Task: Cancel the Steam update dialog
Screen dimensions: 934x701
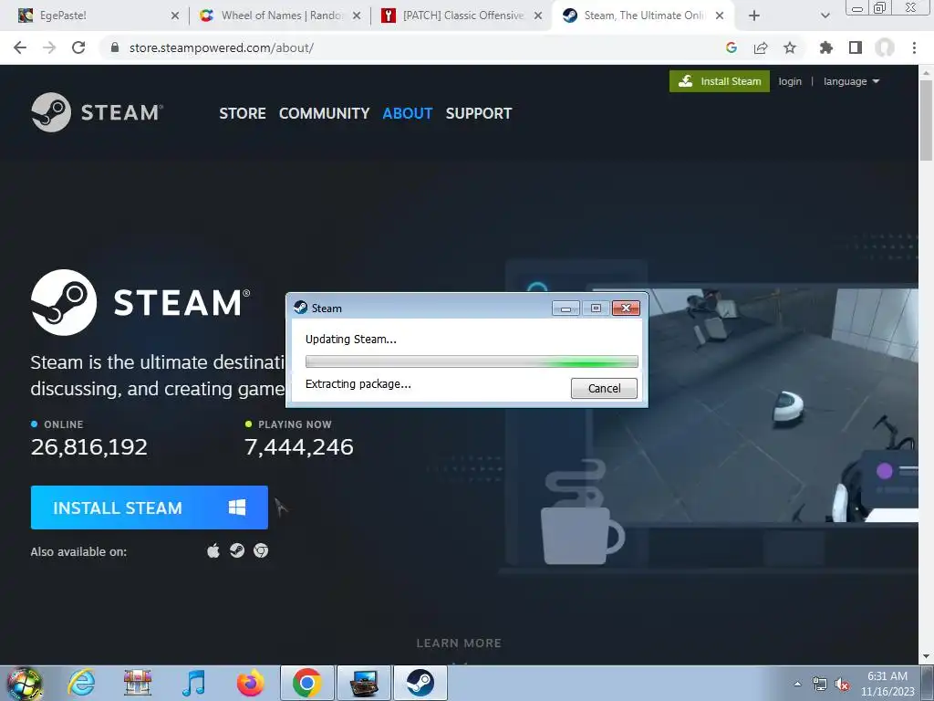Action: coord(604,388)
